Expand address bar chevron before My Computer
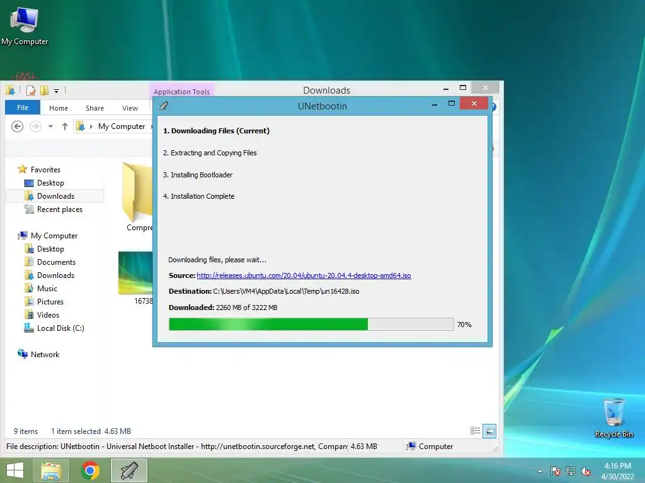Viewport: 645px width, 483px height. click(91, 126)
